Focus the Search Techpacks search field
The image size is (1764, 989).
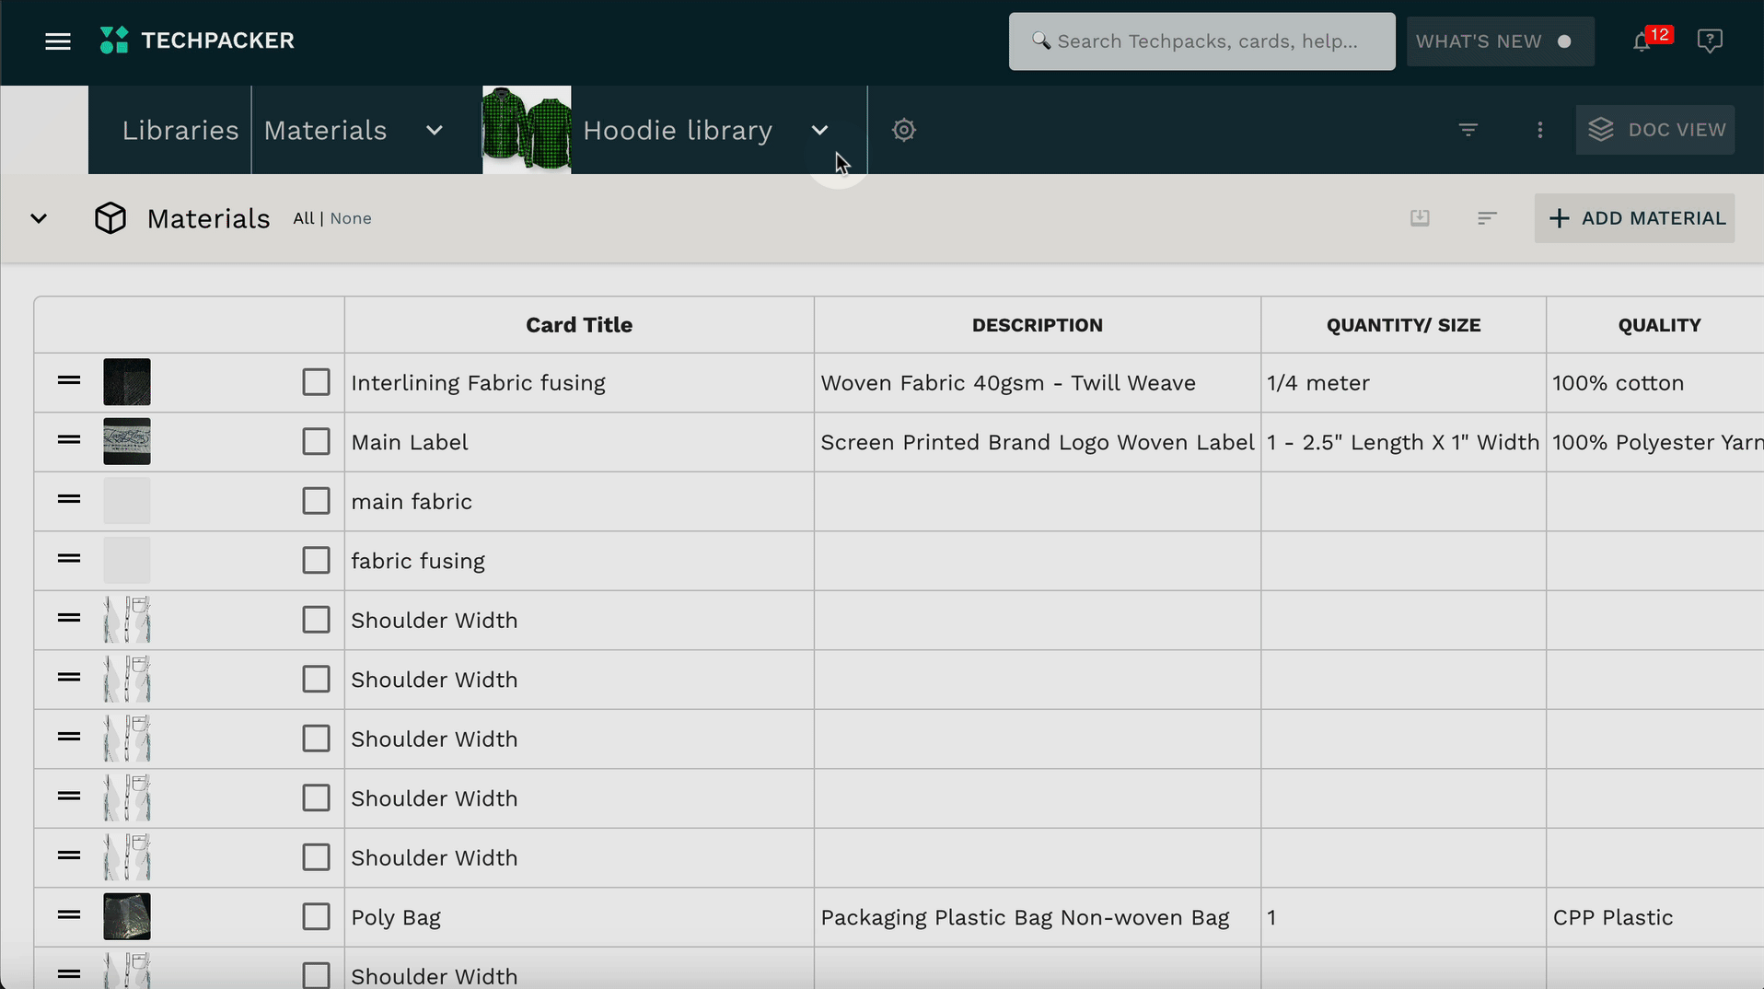point(1201,41)
